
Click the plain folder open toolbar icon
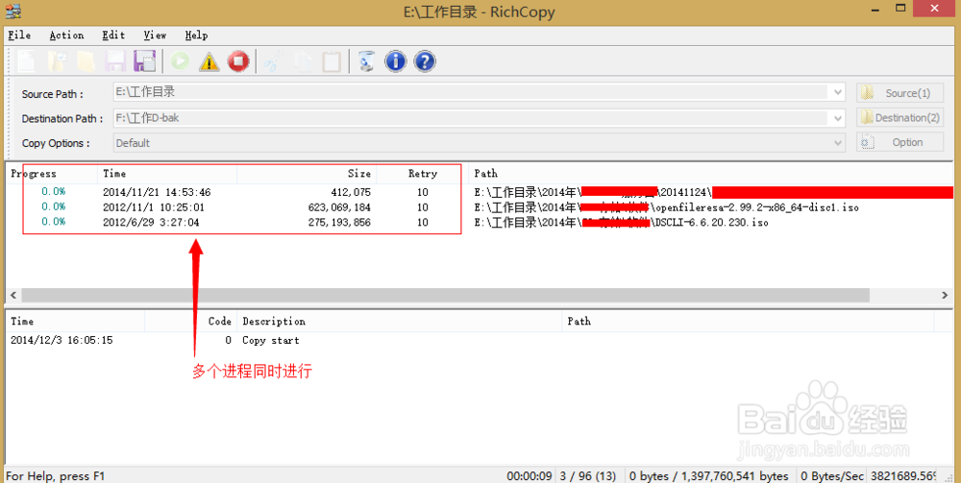(86, 61)
